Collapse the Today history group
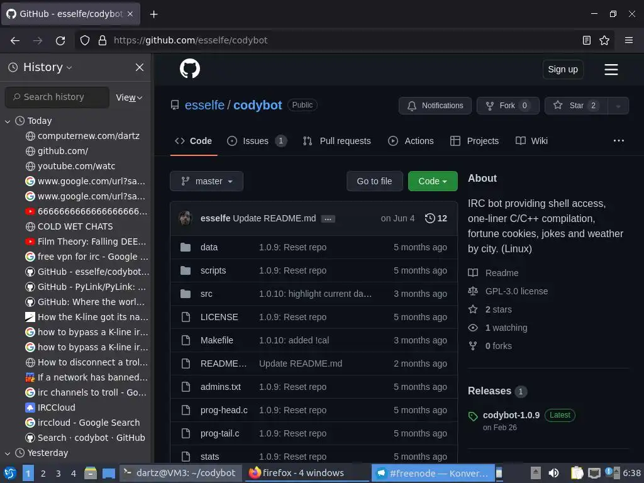Screen dimensions: 644x483 (x=8, y=121)
